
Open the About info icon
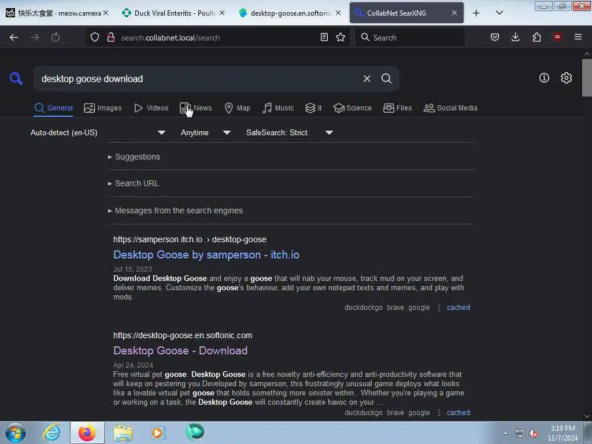(544, 78)
